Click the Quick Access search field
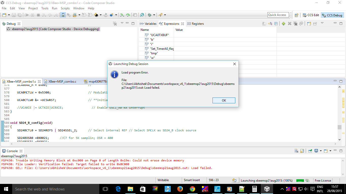Image resolution: width=346 pixels, height=194 pixels. [x=278, y=15]
